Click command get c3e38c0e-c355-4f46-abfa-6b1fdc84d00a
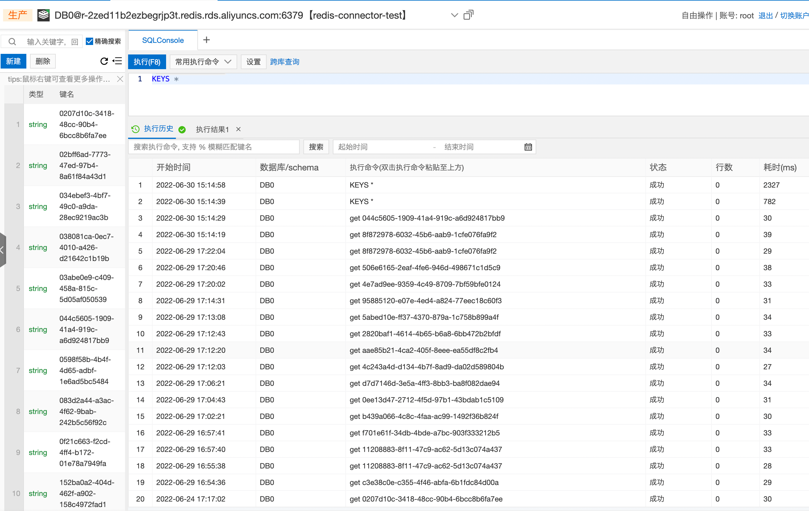 coord(424,483)
